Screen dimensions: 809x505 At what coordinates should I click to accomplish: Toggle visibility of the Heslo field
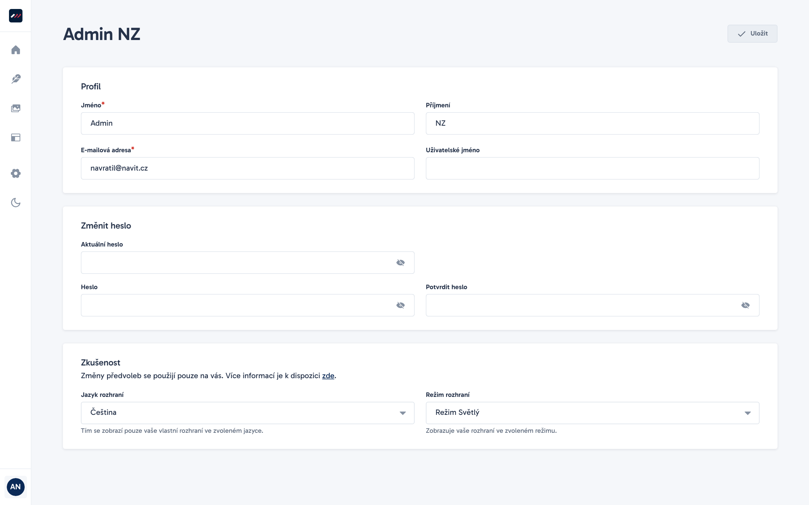[400, 305]
